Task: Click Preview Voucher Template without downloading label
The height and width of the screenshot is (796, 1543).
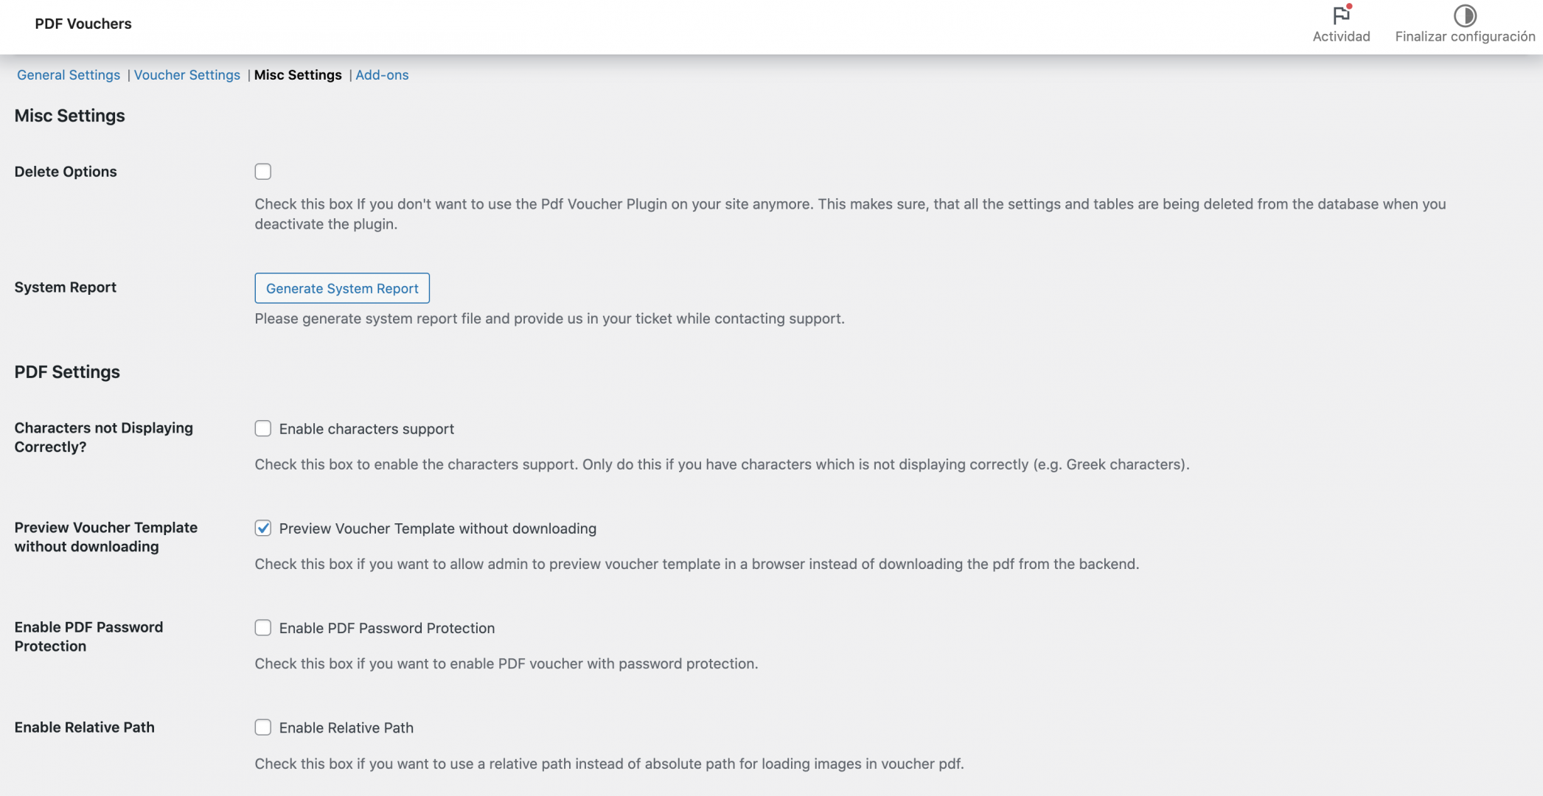Action: click(438, 528)
